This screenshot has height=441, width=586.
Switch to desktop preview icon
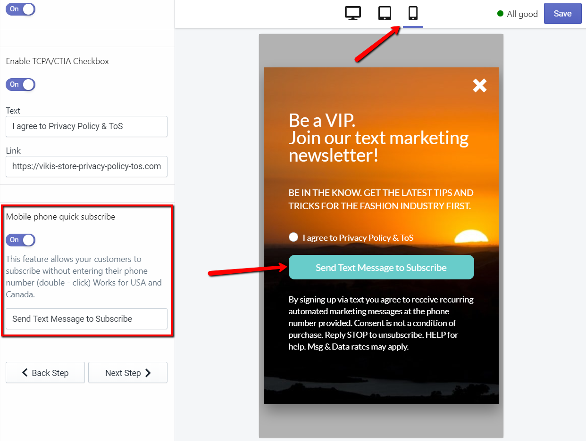(x=353, y=13)
